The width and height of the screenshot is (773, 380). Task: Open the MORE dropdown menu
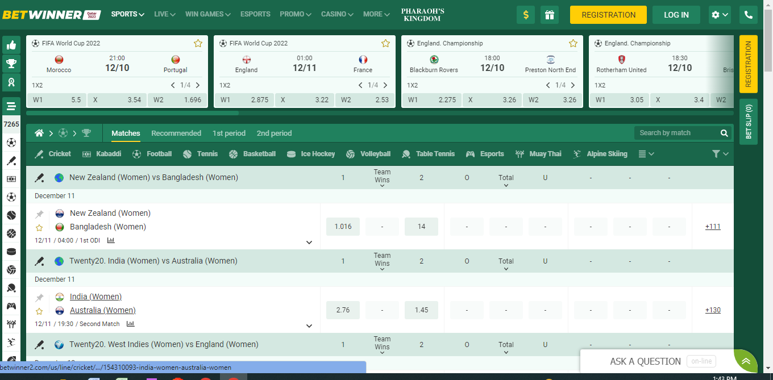[x=376, y=14]
